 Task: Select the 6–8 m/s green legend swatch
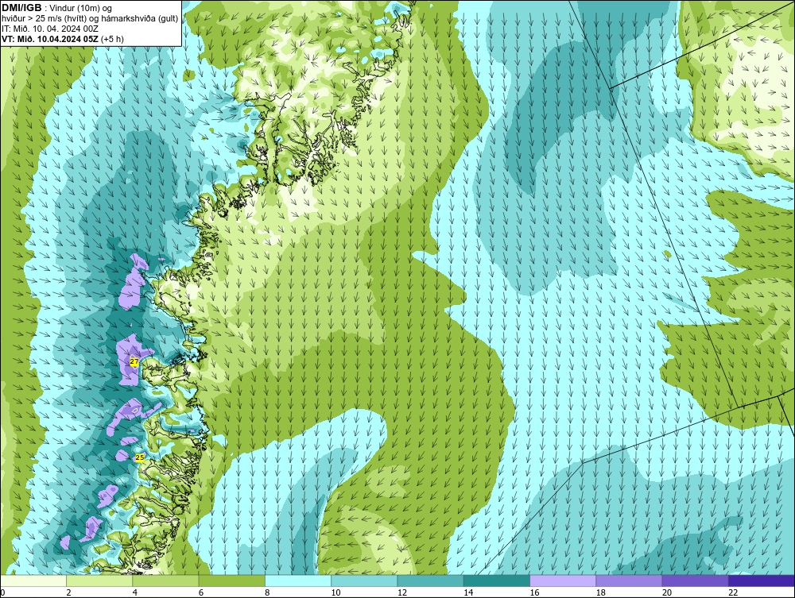click(231, 581)
